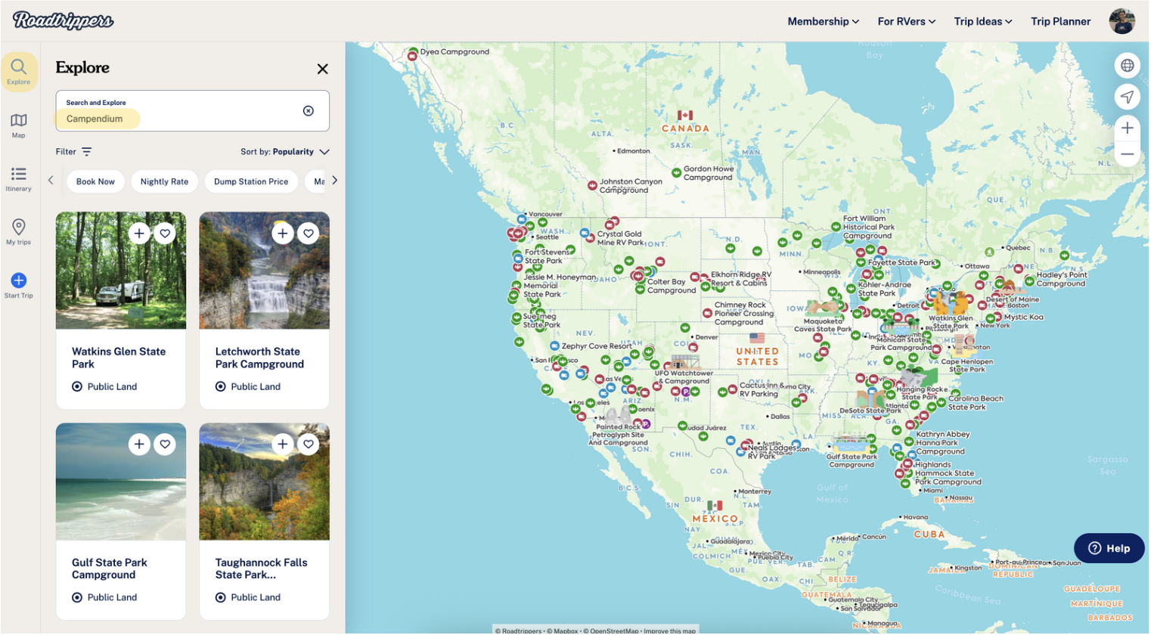Click the Roadtrippers logo
Screen dimensions: 1151x635
64,20
